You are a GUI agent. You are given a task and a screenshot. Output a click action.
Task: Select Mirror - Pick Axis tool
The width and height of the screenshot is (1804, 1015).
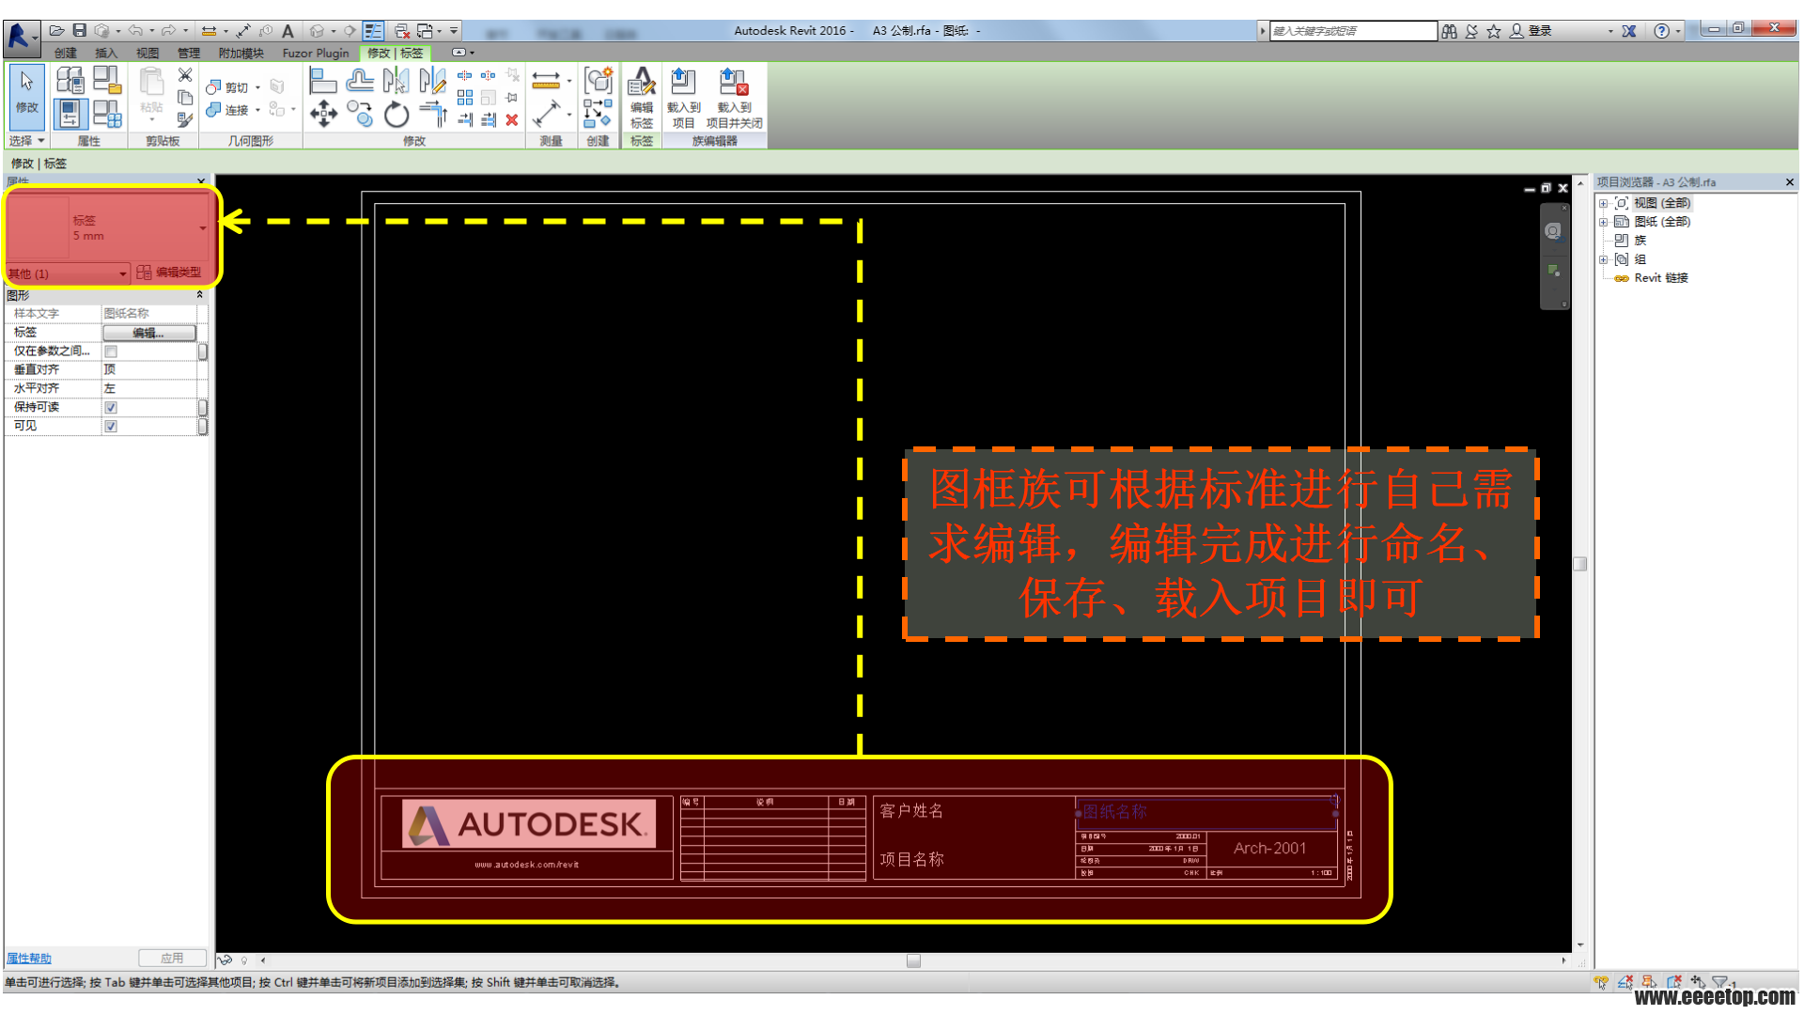396,81
